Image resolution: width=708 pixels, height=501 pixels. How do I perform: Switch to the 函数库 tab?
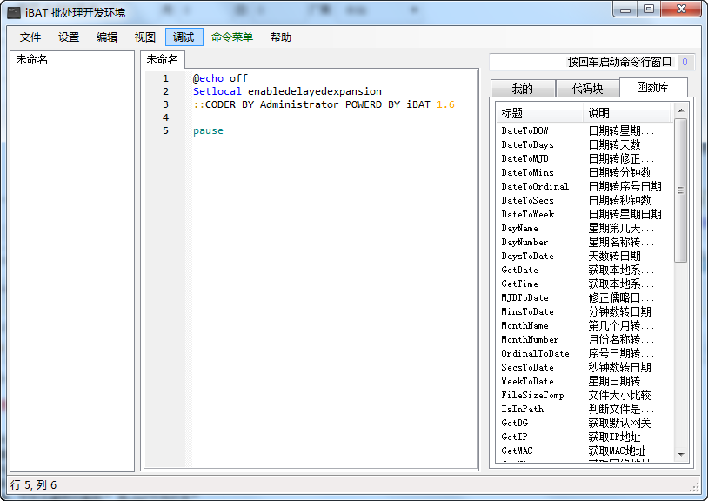(653, 87)
